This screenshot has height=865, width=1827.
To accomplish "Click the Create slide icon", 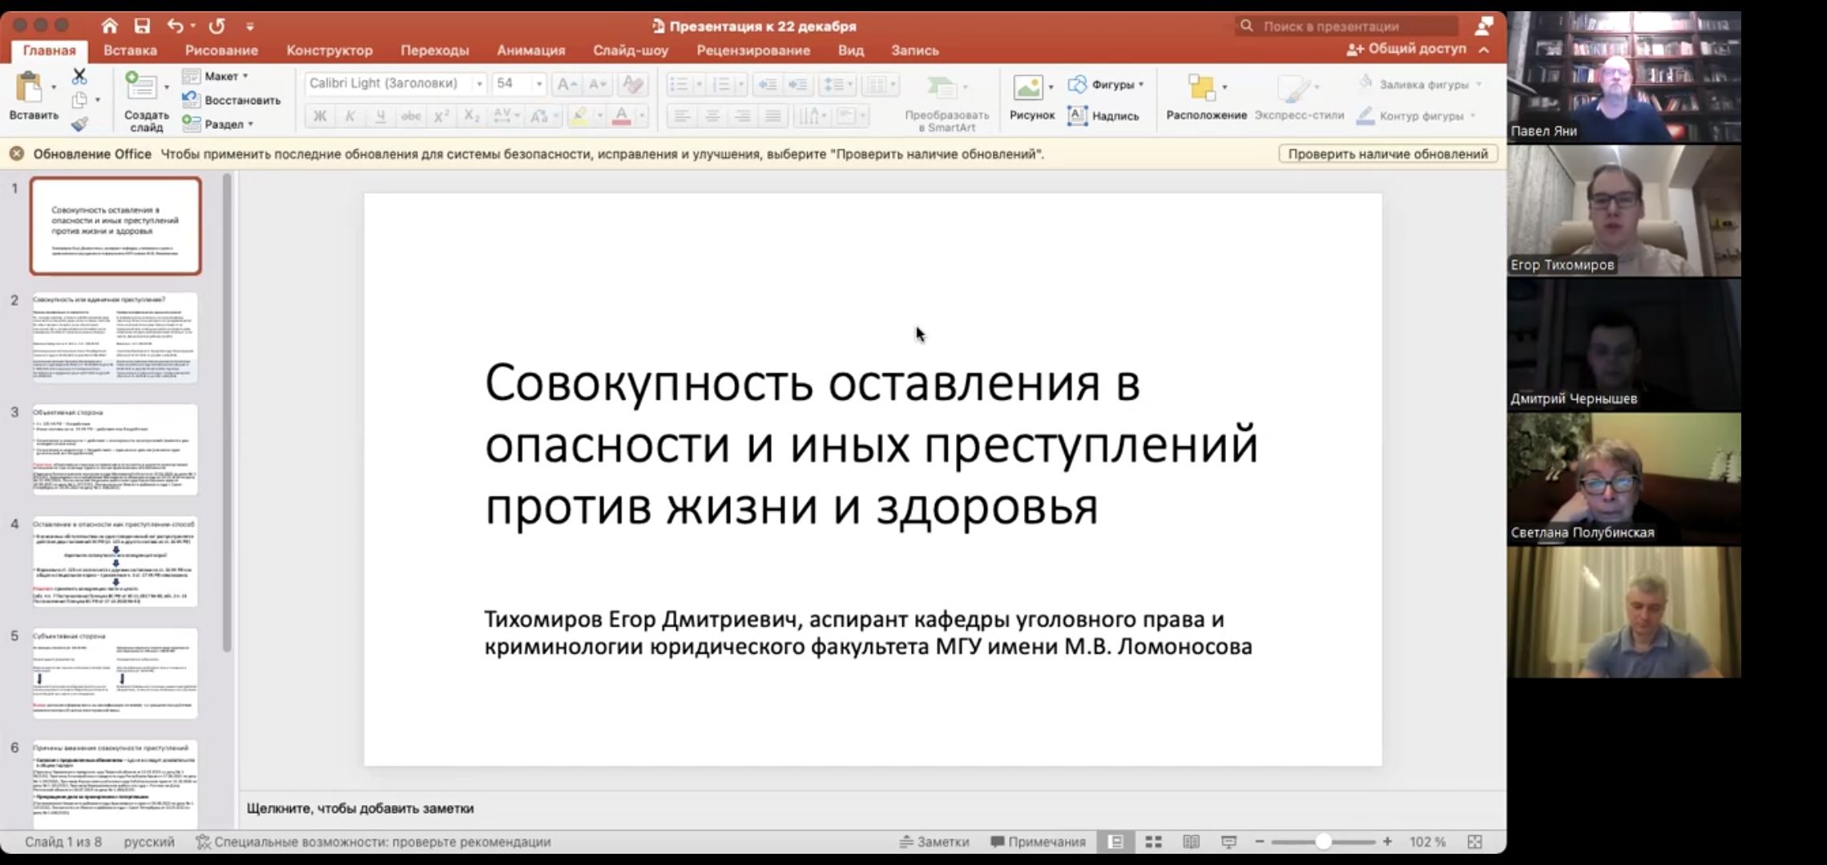I will [142, 86].
